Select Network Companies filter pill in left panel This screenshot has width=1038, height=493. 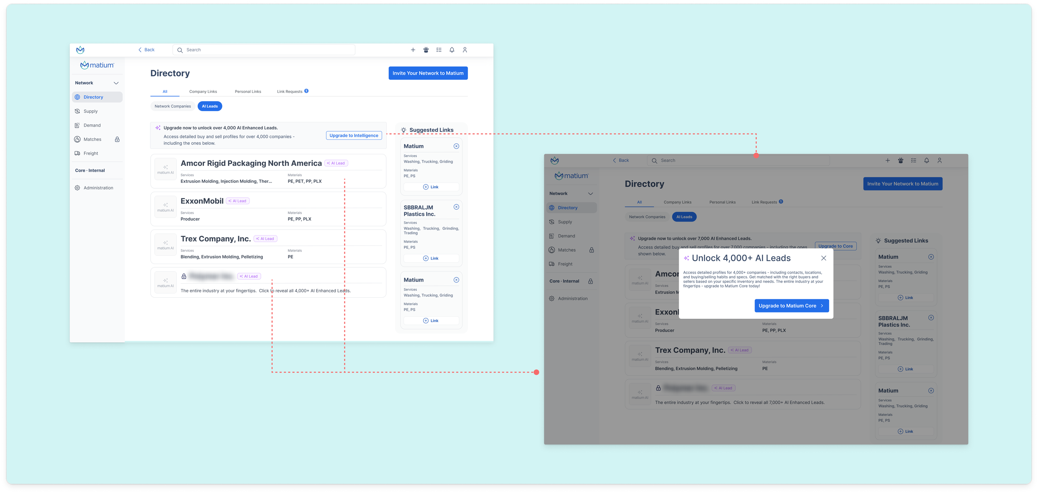pos(173,106)
